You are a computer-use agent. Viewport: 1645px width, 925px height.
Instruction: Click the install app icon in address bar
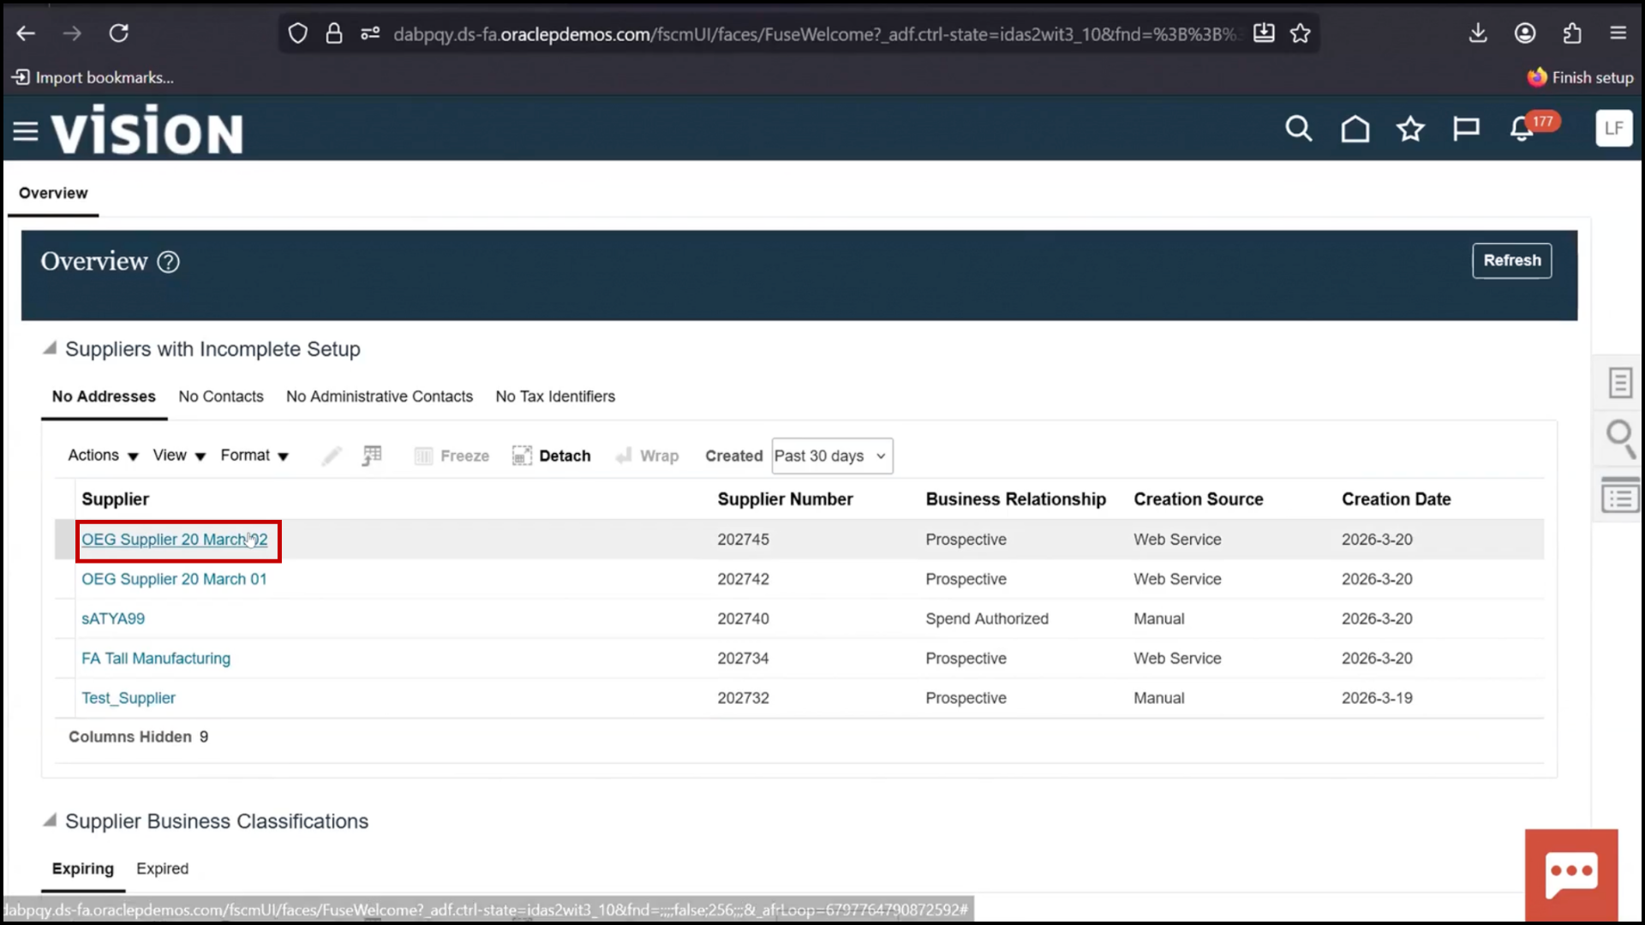click(x=1264, y=33)
